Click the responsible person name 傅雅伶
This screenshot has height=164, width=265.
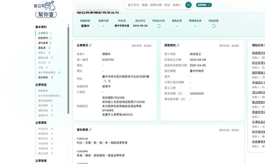[106, 54]
